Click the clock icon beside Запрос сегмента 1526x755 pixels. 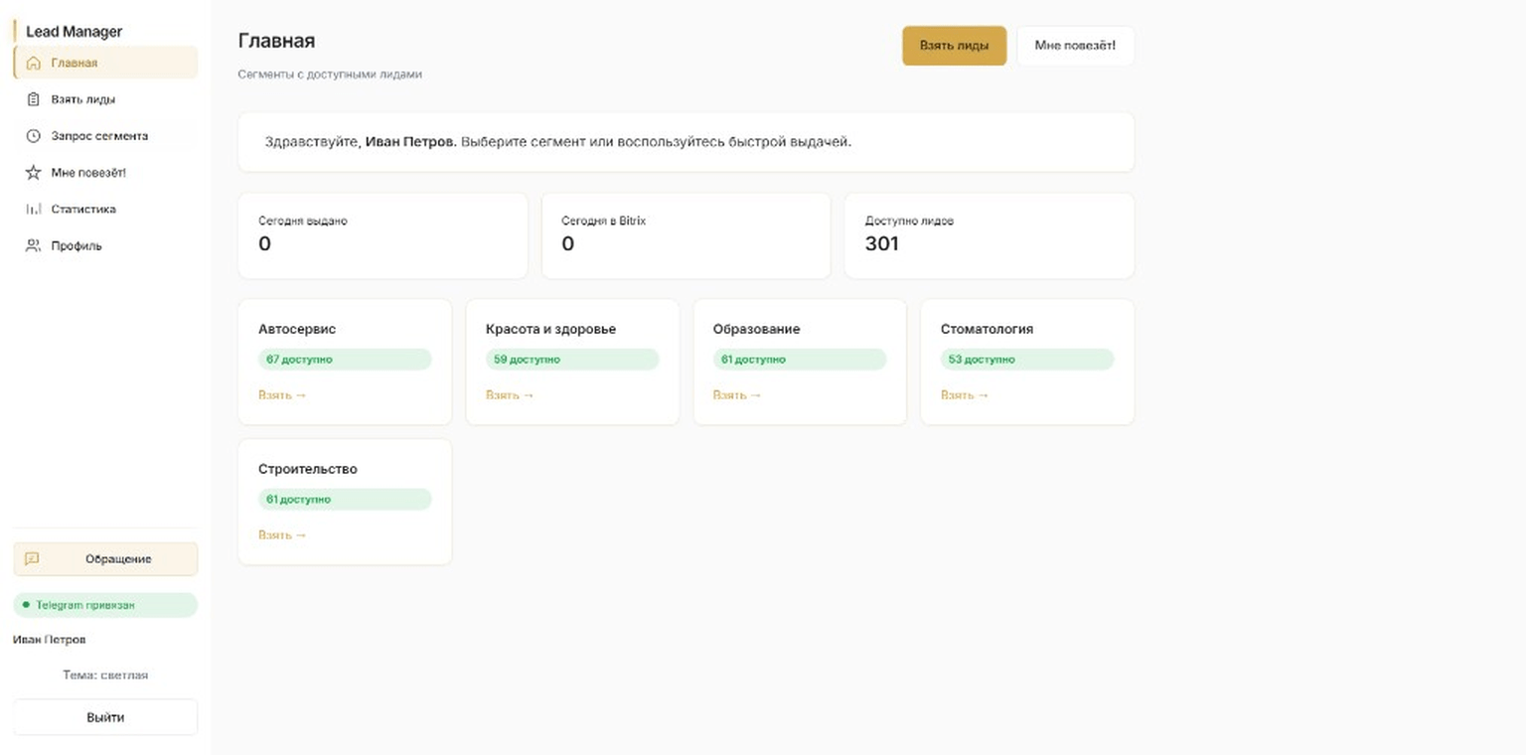coord(33,136)
